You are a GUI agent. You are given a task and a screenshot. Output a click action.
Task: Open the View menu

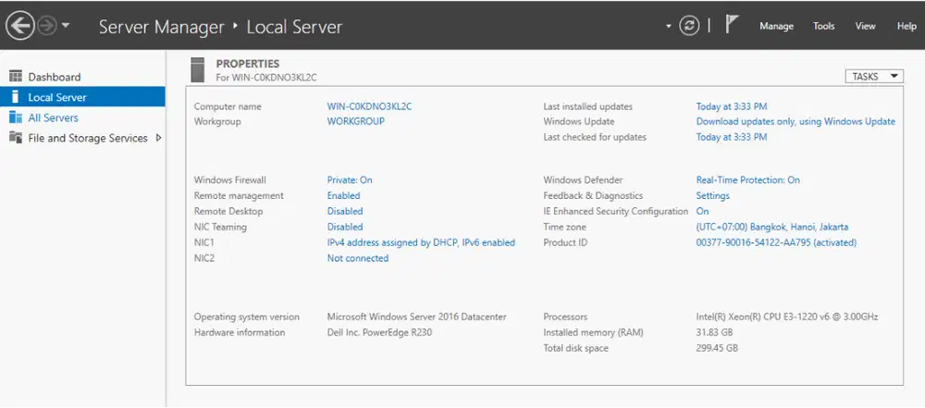click(866, 26)
